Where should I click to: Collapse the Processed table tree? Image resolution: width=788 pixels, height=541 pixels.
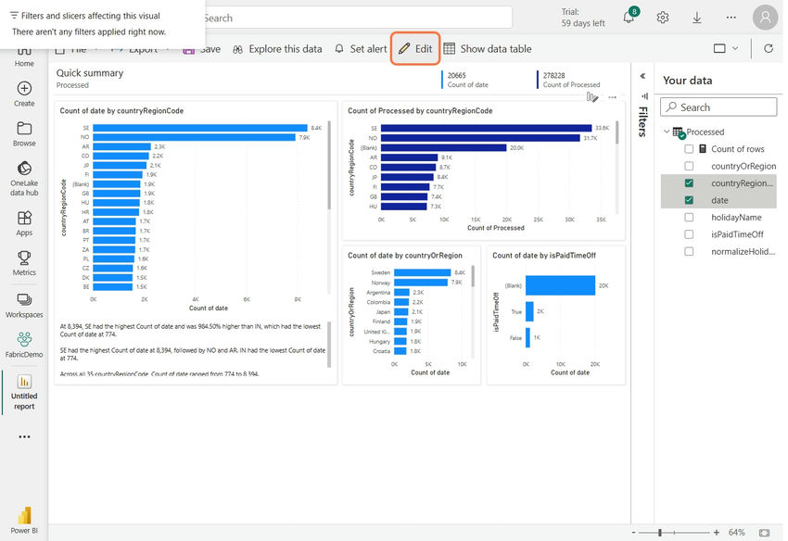[x=667, y=132]
